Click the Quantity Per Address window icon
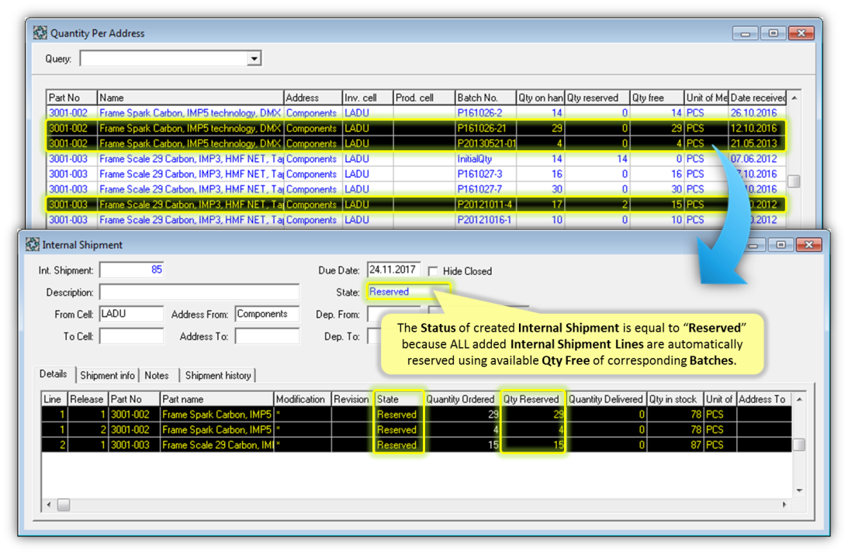This screenshot has width=848, height=554. tap(40, 33)
